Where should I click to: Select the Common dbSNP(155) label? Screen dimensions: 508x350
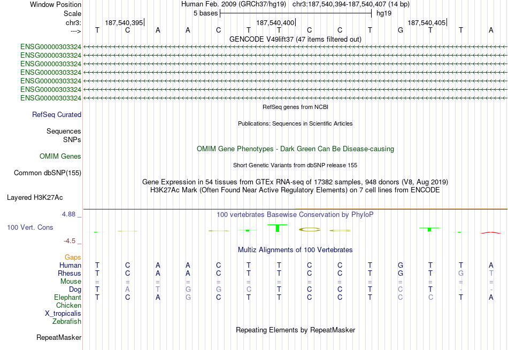[x=47, y=173]
